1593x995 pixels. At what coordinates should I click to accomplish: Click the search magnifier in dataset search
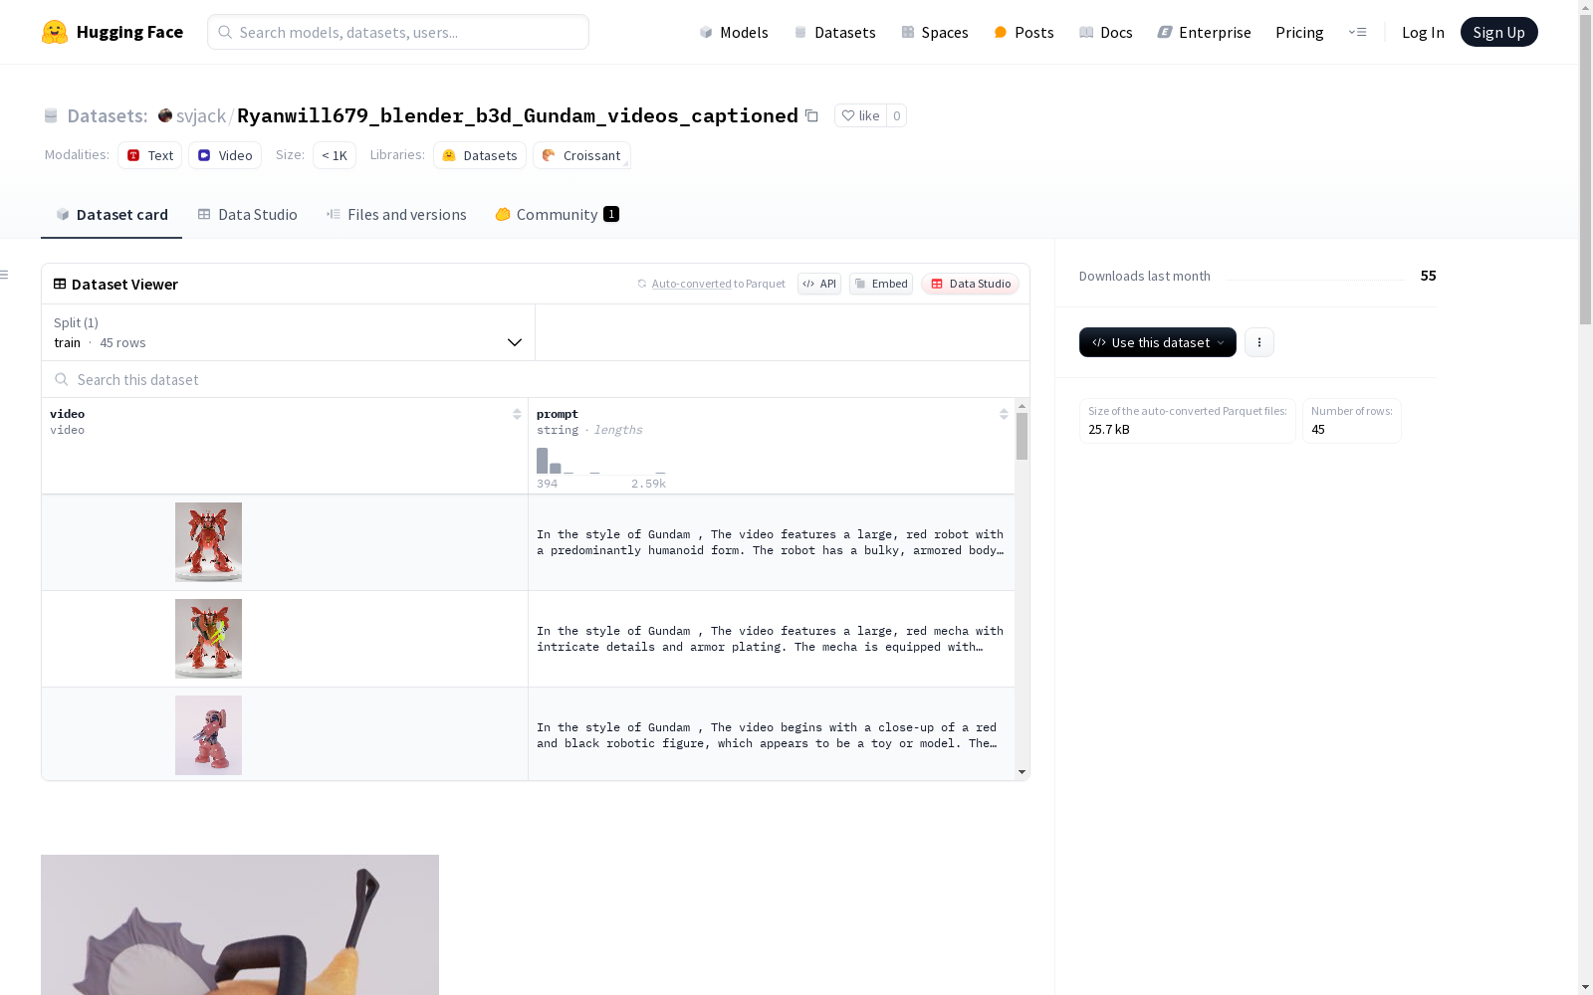tap(62, 379)
